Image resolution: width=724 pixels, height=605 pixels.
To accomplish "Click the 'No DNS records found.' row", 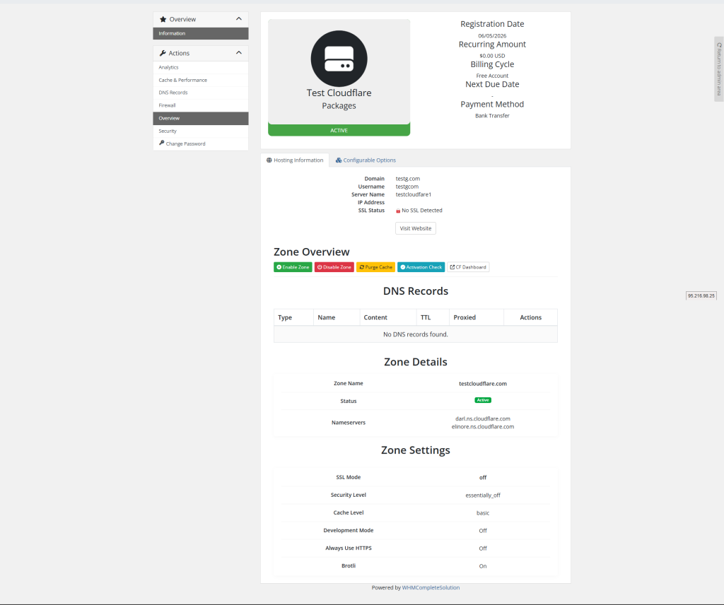I will click(x=416, y=334).
